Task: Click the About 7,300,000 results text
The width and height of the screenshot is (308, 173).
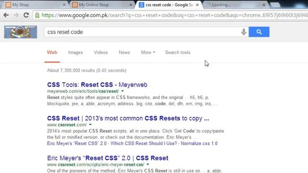Action: coord(87,71)
